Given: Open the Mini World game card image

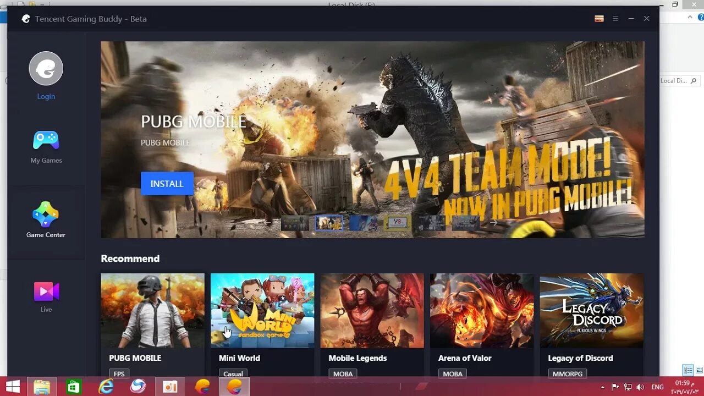Looking at the screenshot, I should (x=262, y=311).
